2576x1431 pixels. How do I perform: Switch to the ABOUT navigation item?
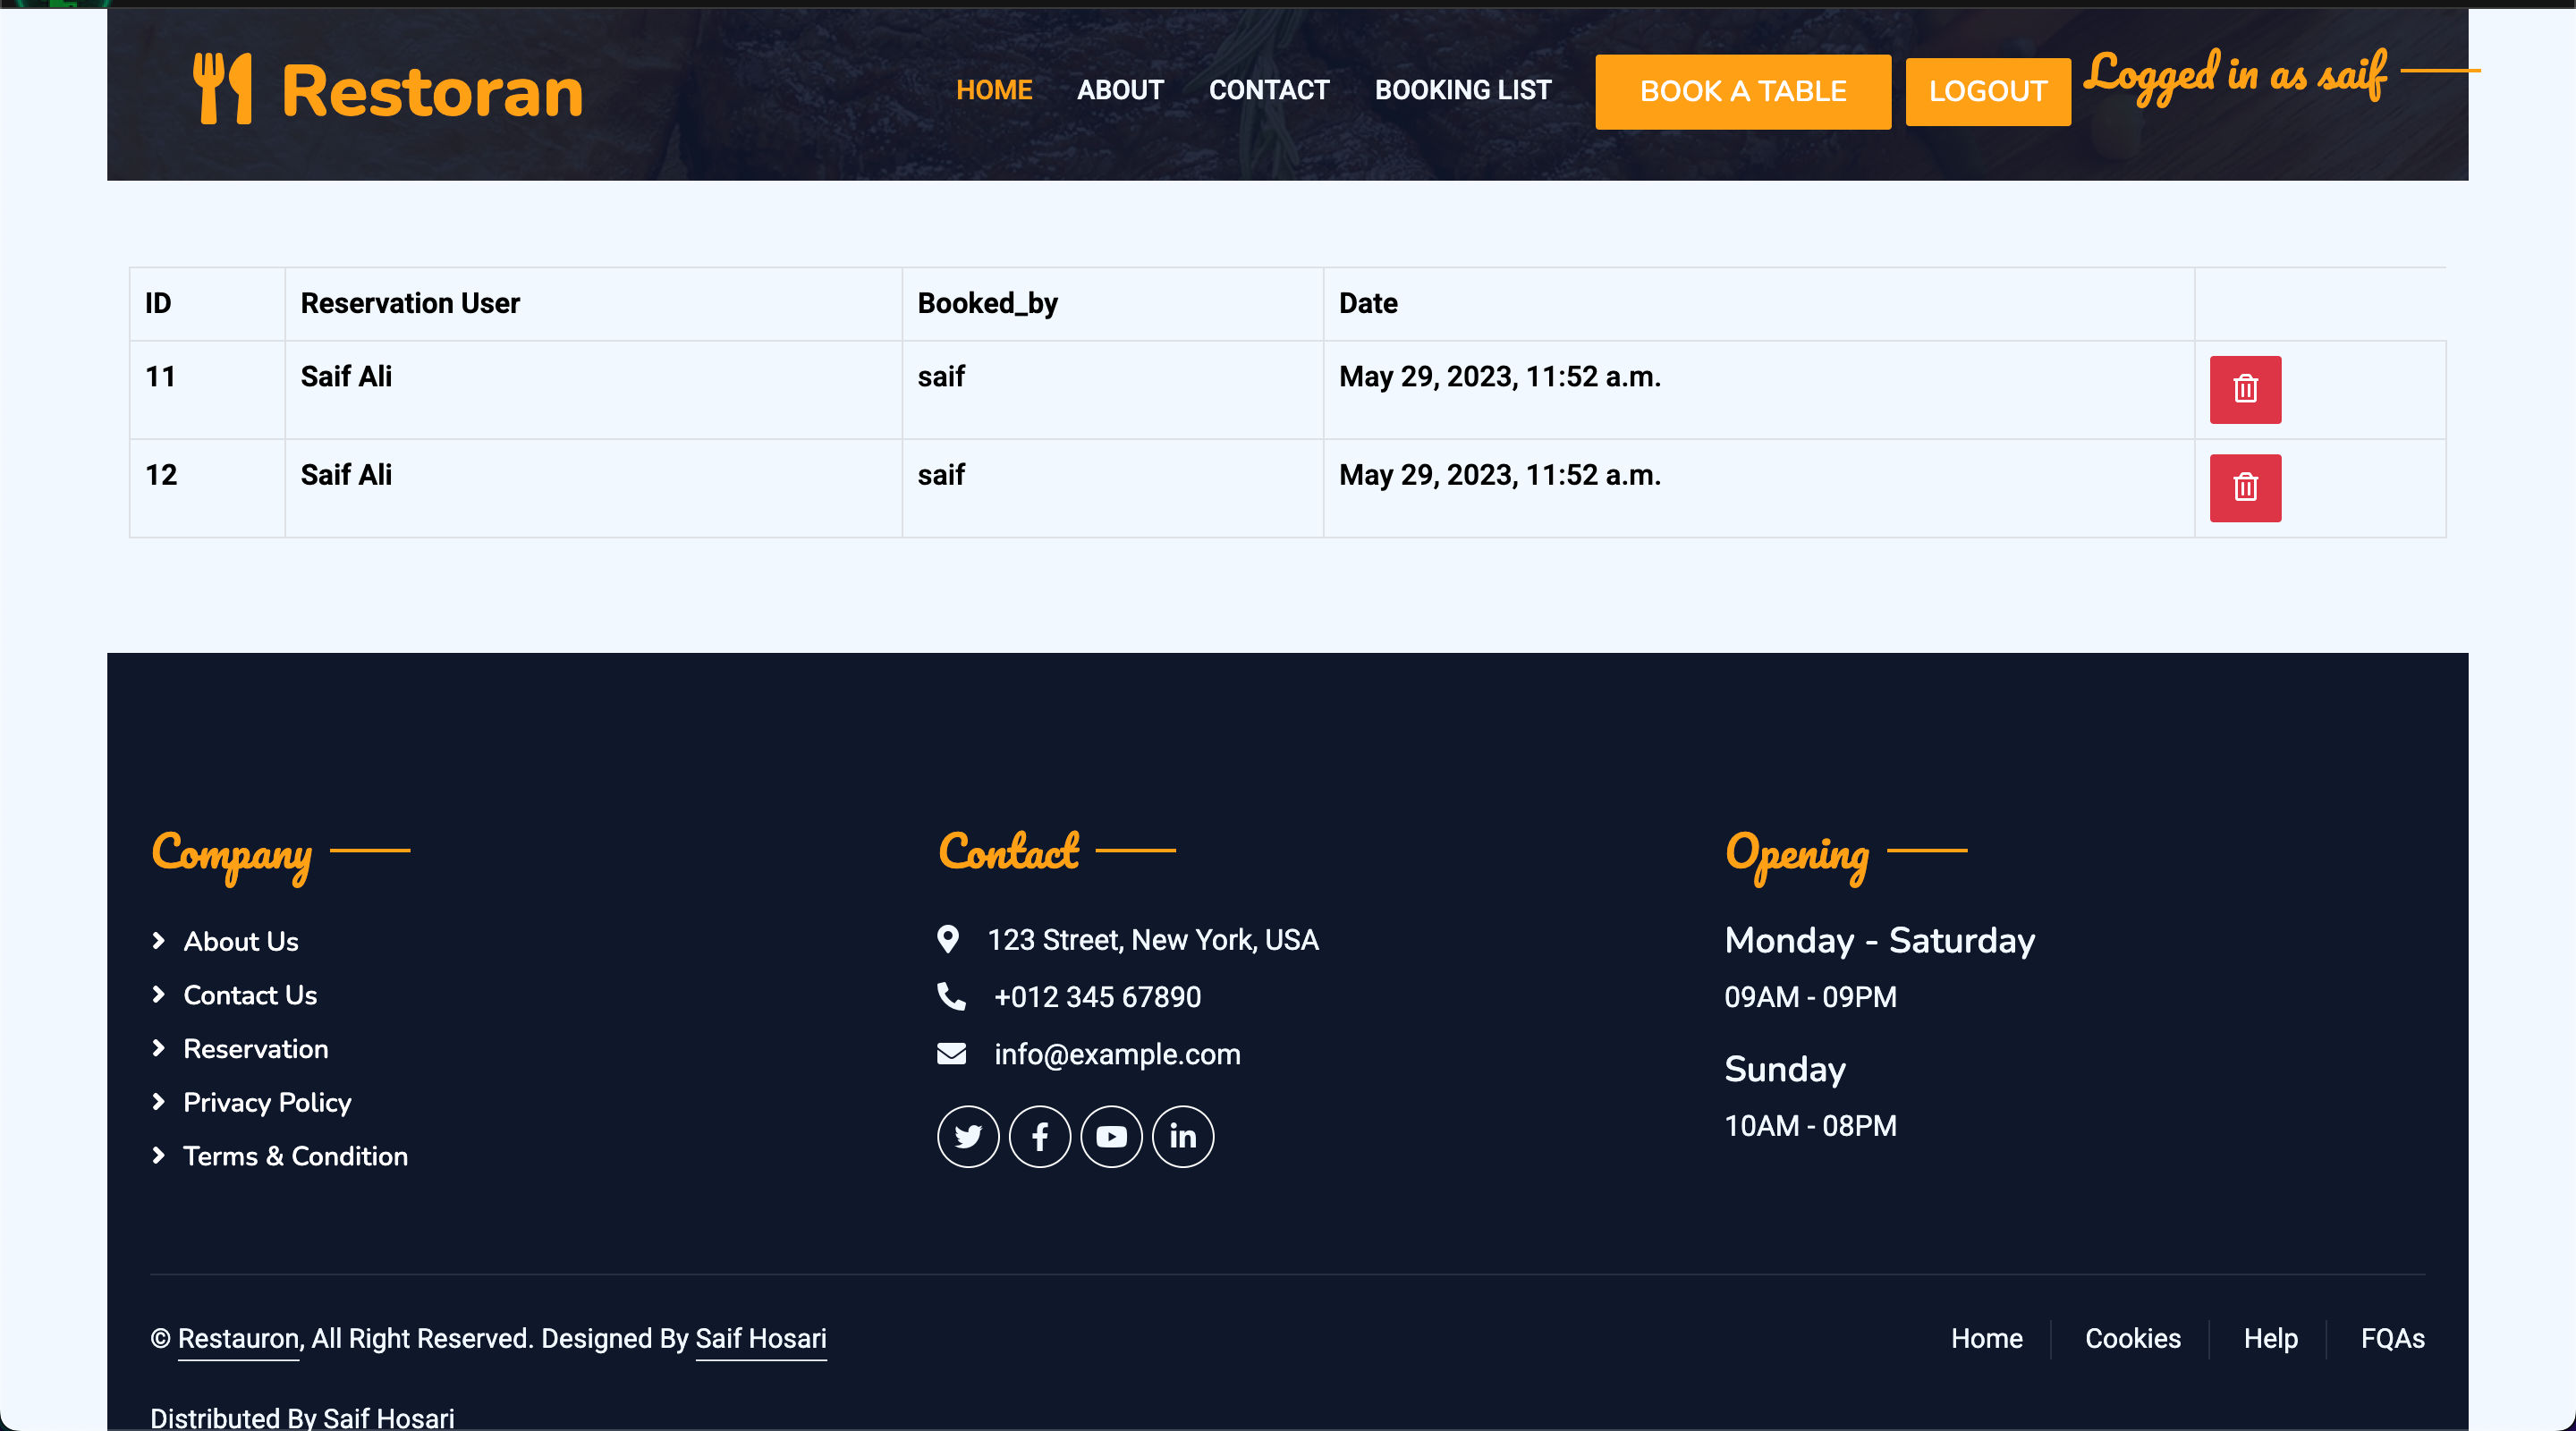1120,90
